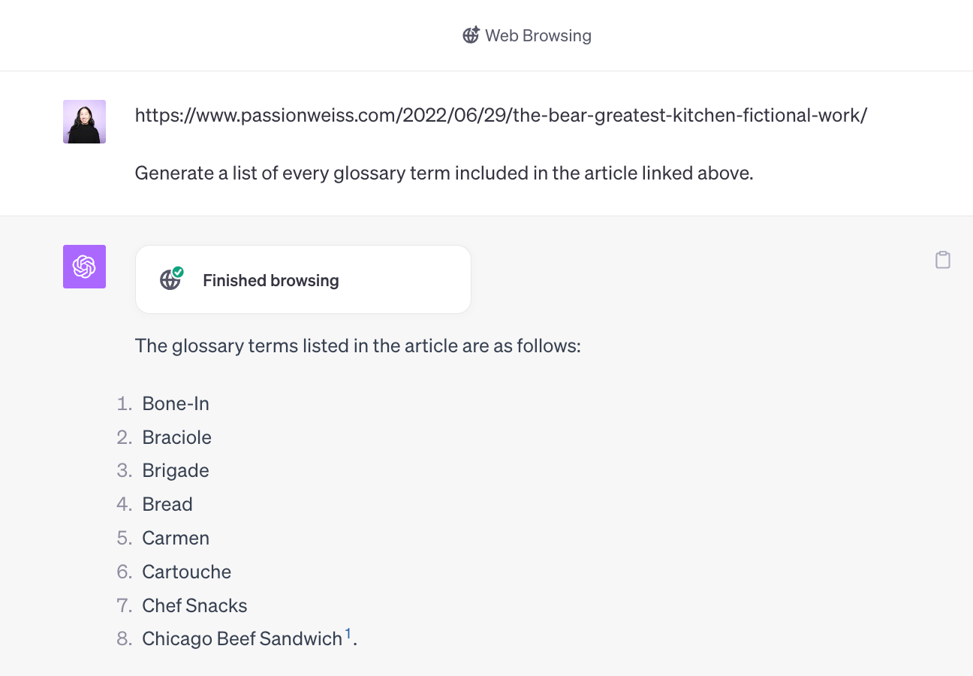Viewport: 973px width, 676px height.
Task: Click the 'Bone-In' list item
Action: (x=176, y=403)
